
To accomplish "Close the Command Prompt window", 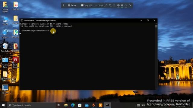I will [154, 20].
